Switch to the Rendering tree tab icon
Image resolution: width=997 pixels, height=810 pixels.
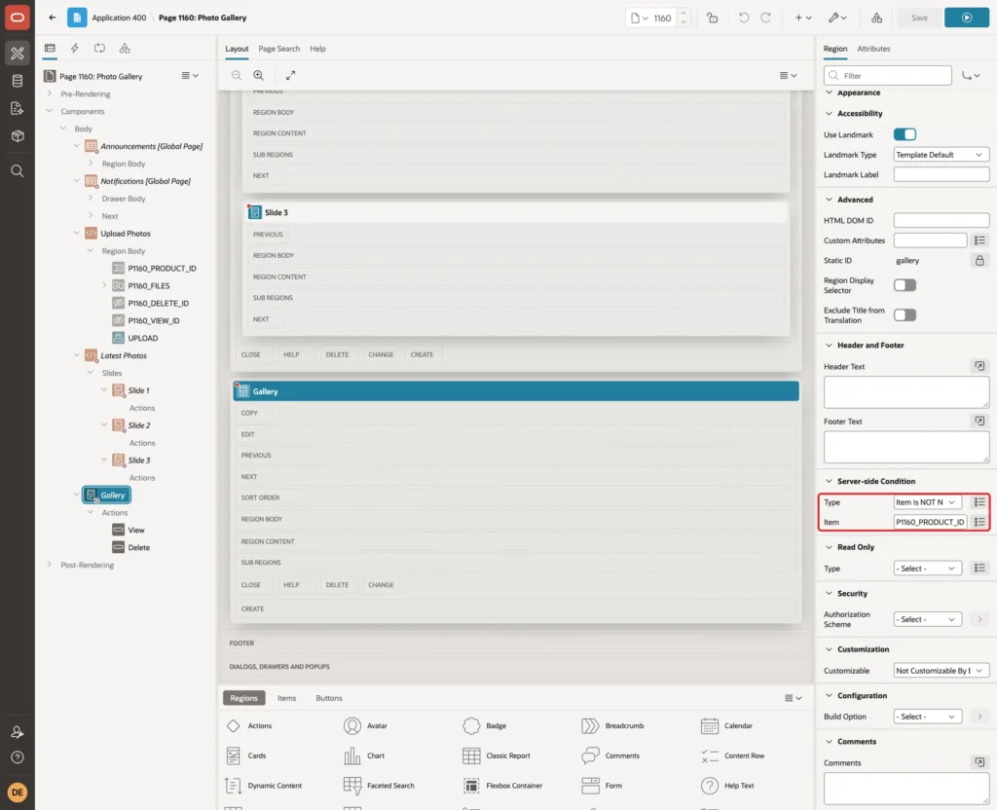pyautogui.click(x=50, y=49)
